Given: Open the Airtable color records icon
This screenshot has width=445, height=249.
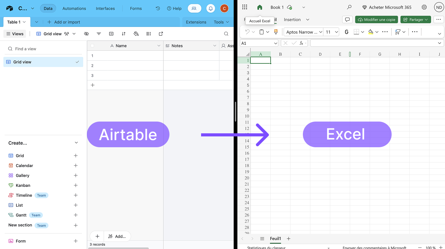Looking at the screenshot, I should click(136, 34).
